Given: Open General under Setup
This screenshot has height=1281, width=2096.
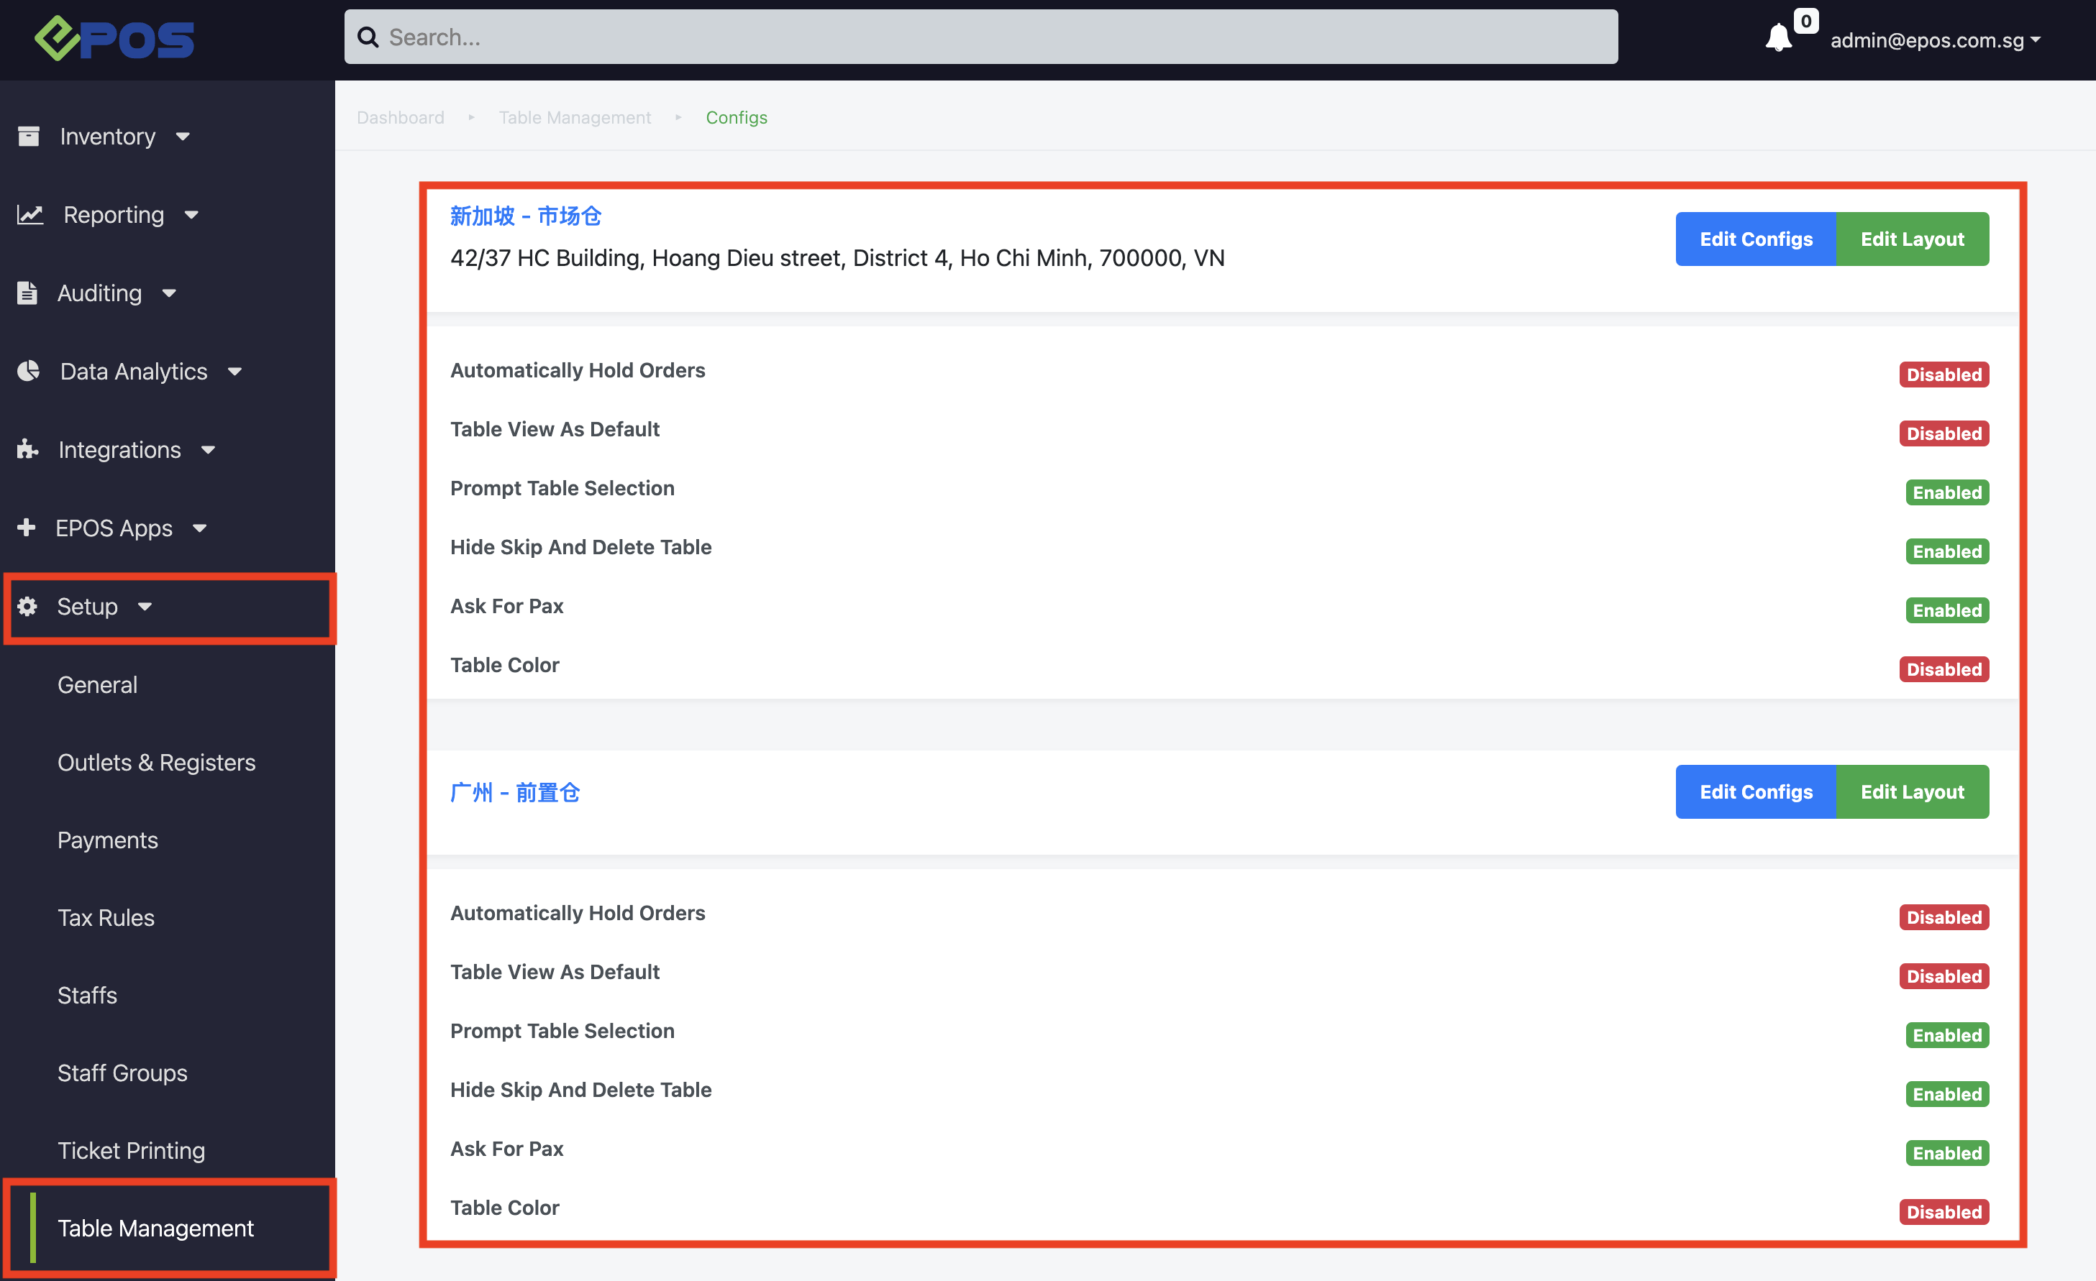Looking at the screenshot, I should (x=97, y=684).
